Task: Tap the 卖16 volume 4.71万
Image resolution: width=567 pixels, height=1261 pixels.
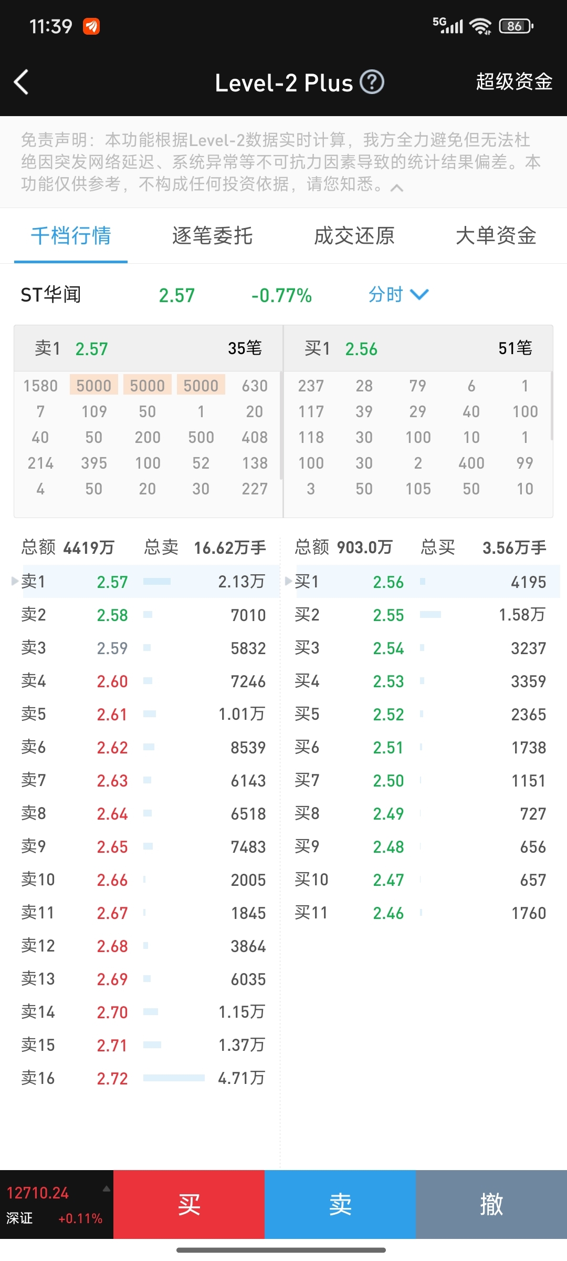Action: [x=241, y=1078]
